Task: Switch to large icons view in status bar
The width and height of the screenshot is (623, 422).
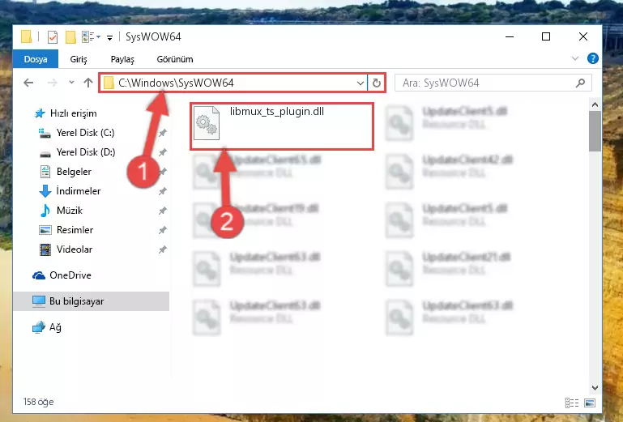Action: [x=590, y=403]
